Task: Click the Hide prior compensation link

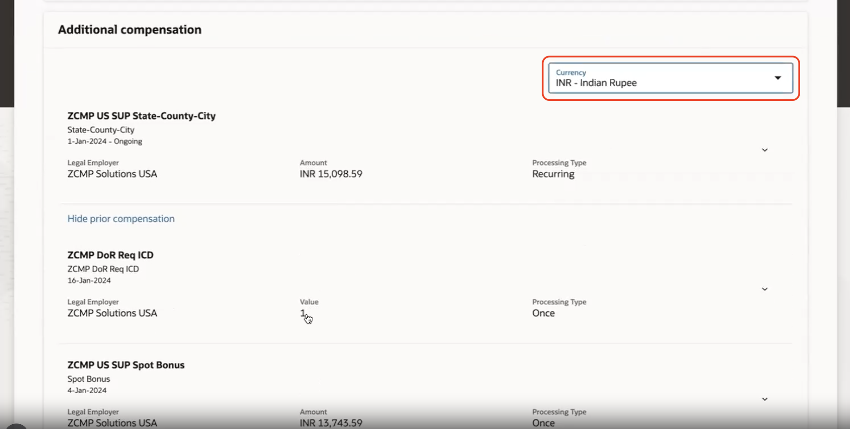Action: click(x=121, y=219)
